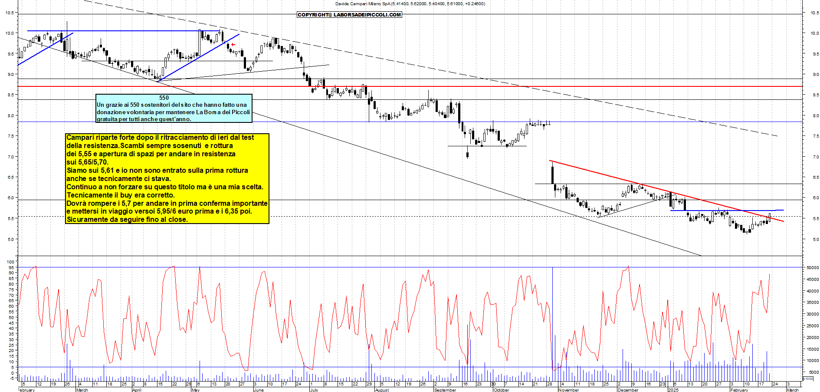Viewport: 820px width, 392px height.
Task: Click the small red arrow annotation near May candles
Action: click(233, 44)
